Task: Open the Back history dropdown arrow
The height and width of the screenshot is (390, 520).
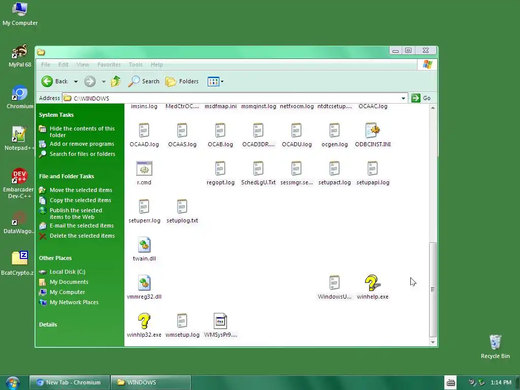Action: pyautogui.click(x=76, y=82)
